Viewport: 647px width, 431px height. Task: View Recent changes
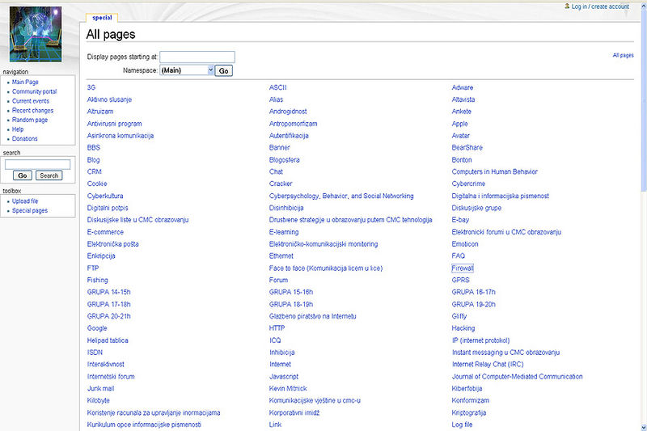coord(32,111)
